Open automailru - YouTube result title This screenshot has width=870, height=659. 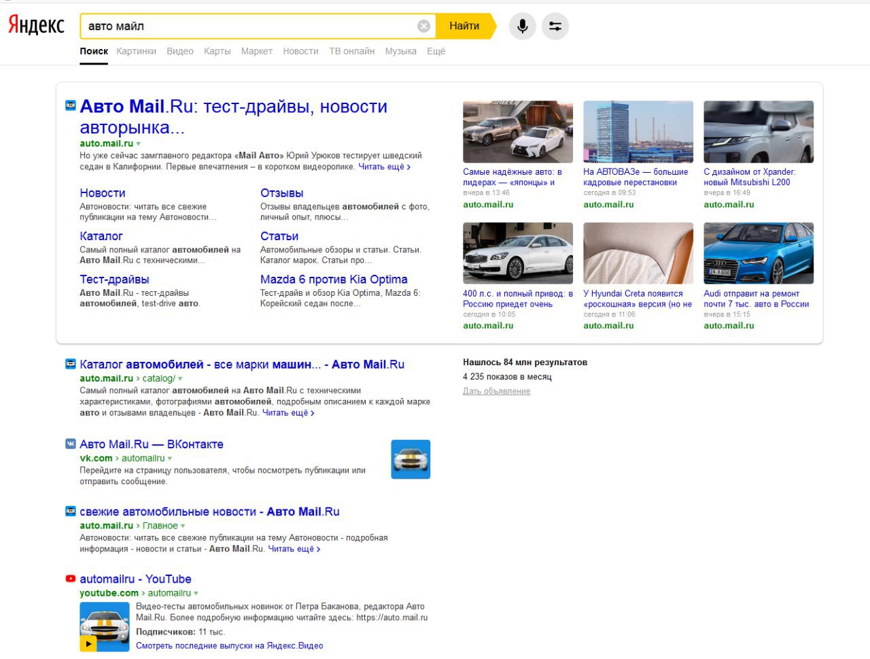(135, 579)
